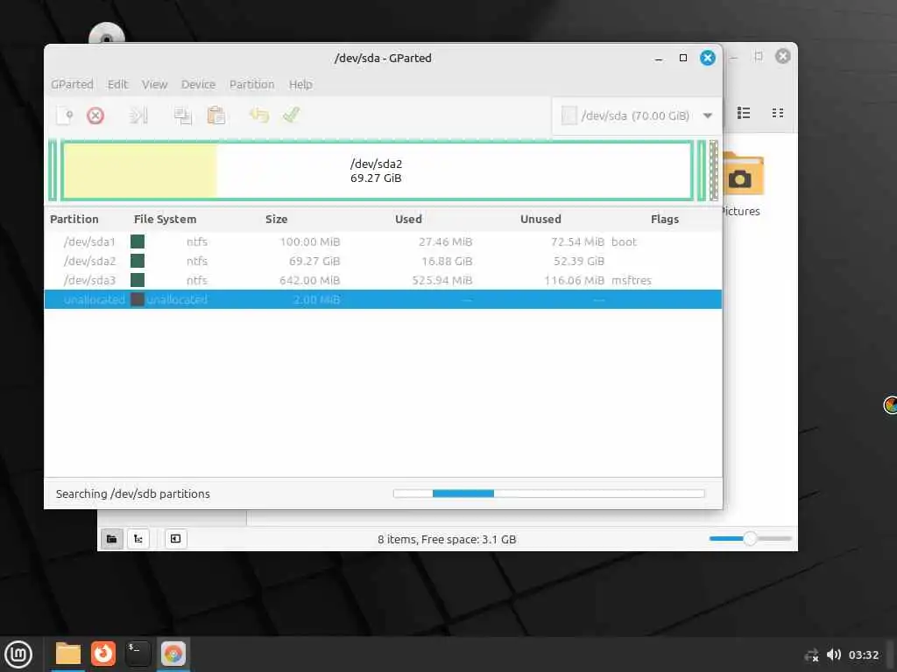897x672 pixels.
Task: Click the Unused column header
Action: [x=540, y=219]
